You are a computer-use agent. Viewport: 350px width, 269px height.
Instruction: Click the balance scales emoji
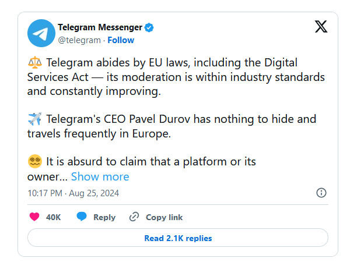tap(34, 62)
